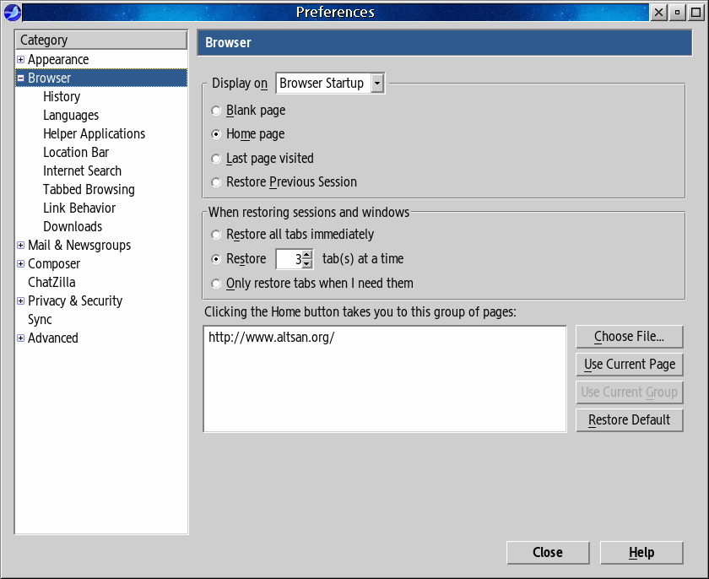Open the History preferences pane
Viewport: 709px width, 579px height.
click(x=62, y=97)
